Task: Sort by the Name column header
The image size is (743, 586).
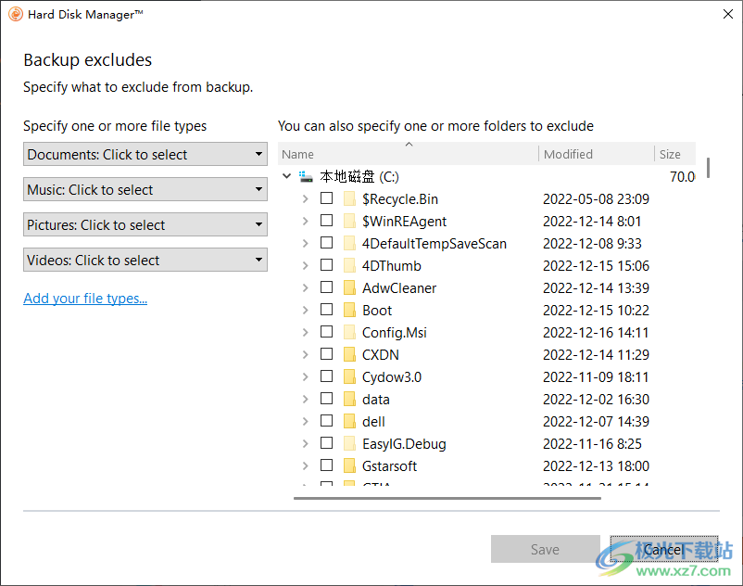Action: click(x=408, y=154)
